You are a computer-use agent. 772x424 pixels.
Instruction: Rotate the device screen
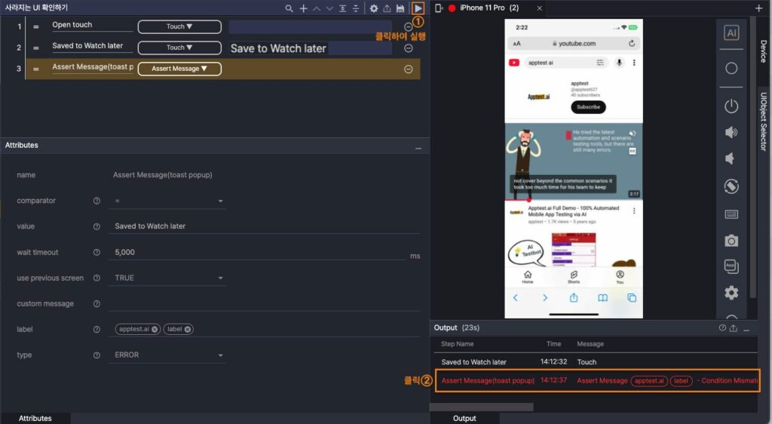[x=731, y=186]
